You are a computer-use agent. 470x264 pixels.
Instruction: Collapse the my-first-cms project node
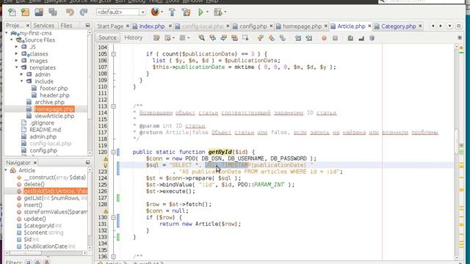coord(7,33)
